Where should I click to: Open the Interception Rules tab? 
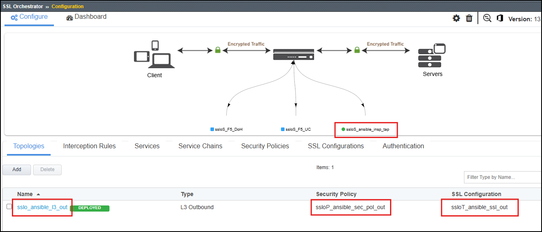(89, 146)
